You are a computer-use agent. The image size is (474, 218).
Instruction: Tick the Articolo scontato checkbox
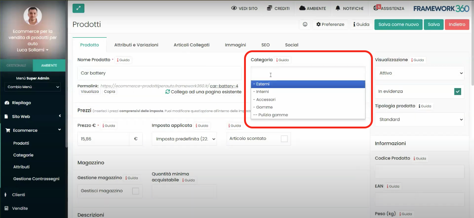[x=284, y=139]
